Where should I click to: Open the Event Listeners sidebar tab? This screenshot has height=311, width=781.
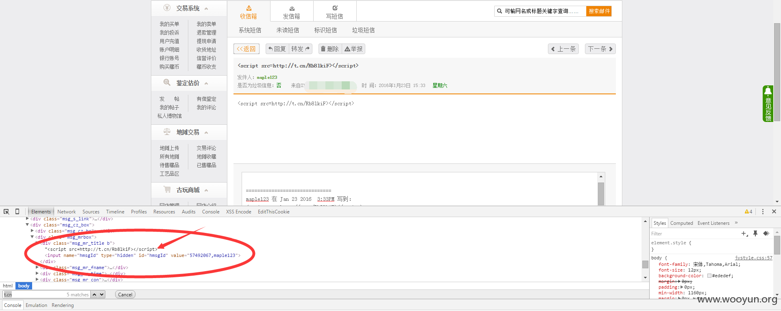coord(713,223)
